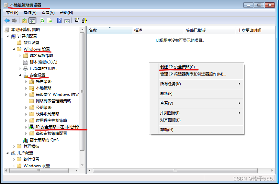Sort by the 策略已指派 column header
The width and height of the screenshot is (279, 184).
pos(210,30)
